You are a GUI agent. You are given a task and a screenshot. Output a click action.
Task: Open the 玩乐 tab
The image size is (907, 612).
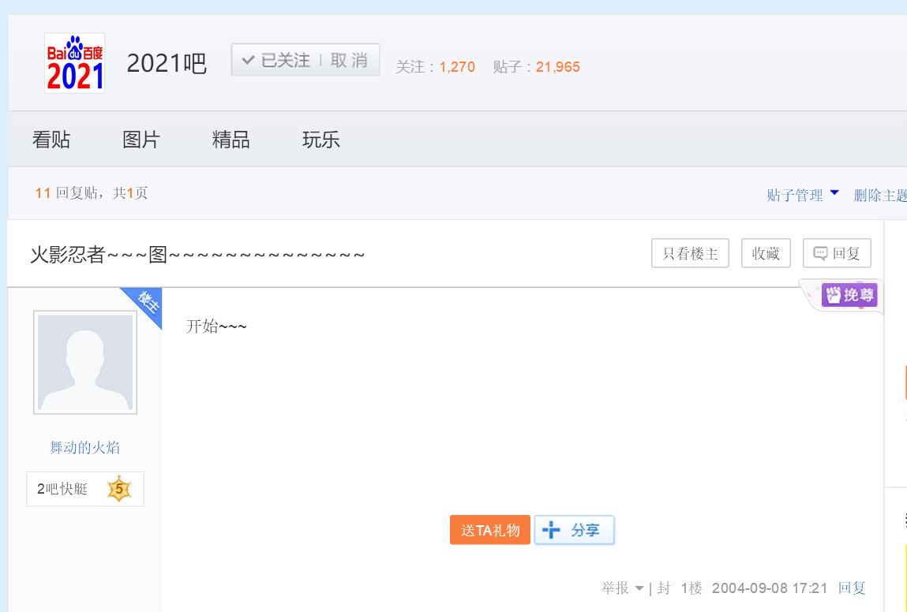tap(321, 139)
